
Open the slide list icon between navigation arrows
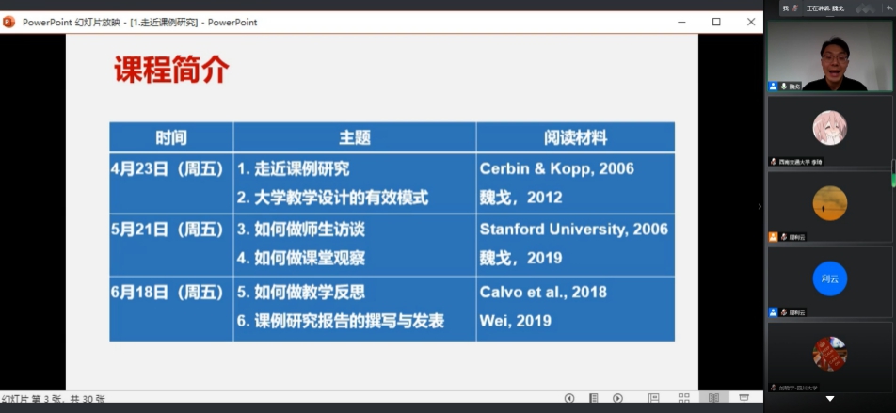pyautogui.click(x=593, y=399)
